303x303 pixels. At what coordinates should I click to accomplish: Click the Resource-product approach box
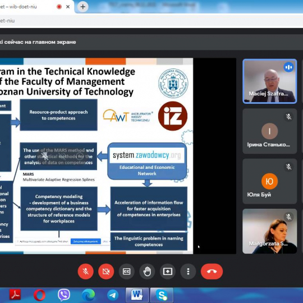coord(58,115)
